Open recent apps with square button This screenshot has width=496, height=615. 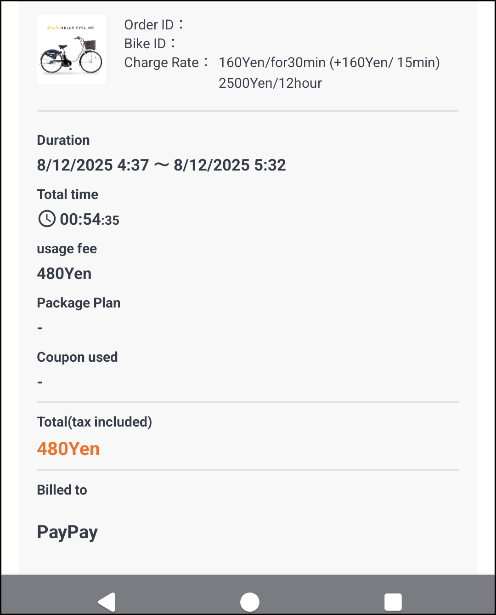coord(393,602)
